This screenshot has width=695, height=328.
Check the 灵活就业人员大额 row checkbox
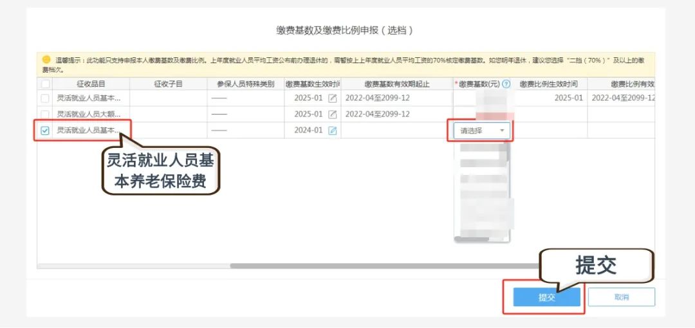(45, 114)
